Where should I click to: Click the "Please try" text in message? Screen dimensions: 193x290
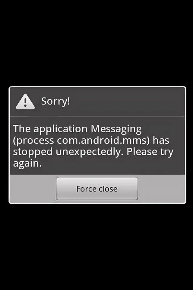point(150,152)
